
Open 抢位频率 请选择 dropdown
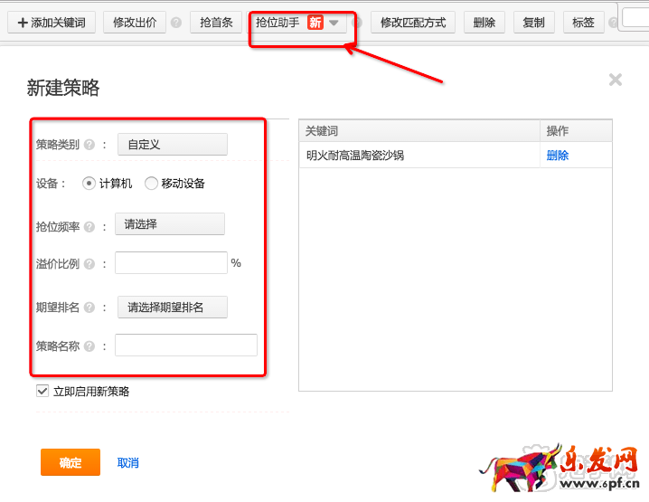pyautogui.click(x=169, y=224)
